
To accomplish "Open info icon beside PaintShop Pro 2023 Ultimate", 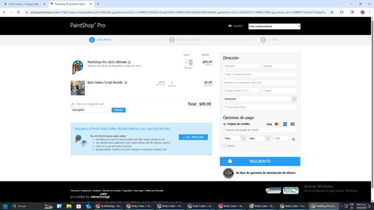I will [129, 62].
